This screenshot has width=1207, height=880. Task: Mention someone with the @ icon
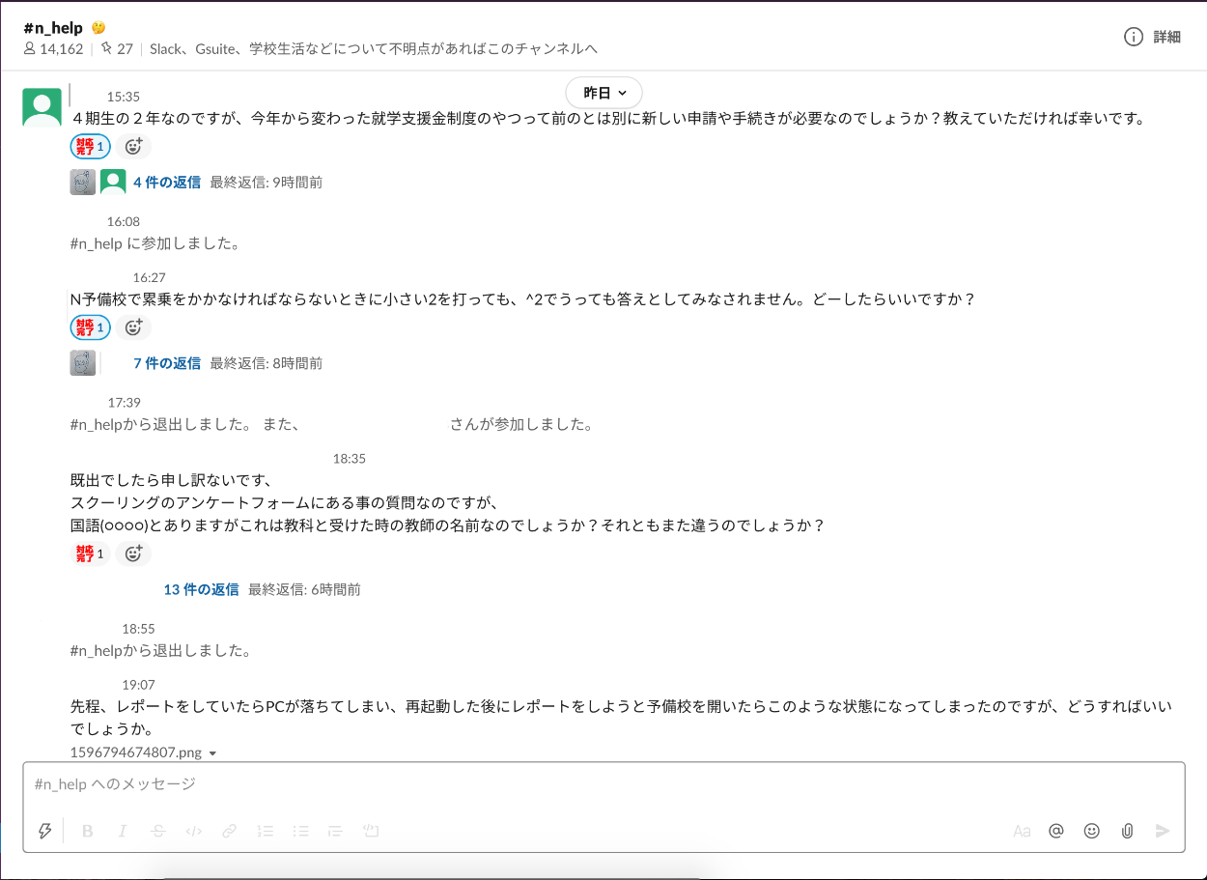coord(1056,831)
